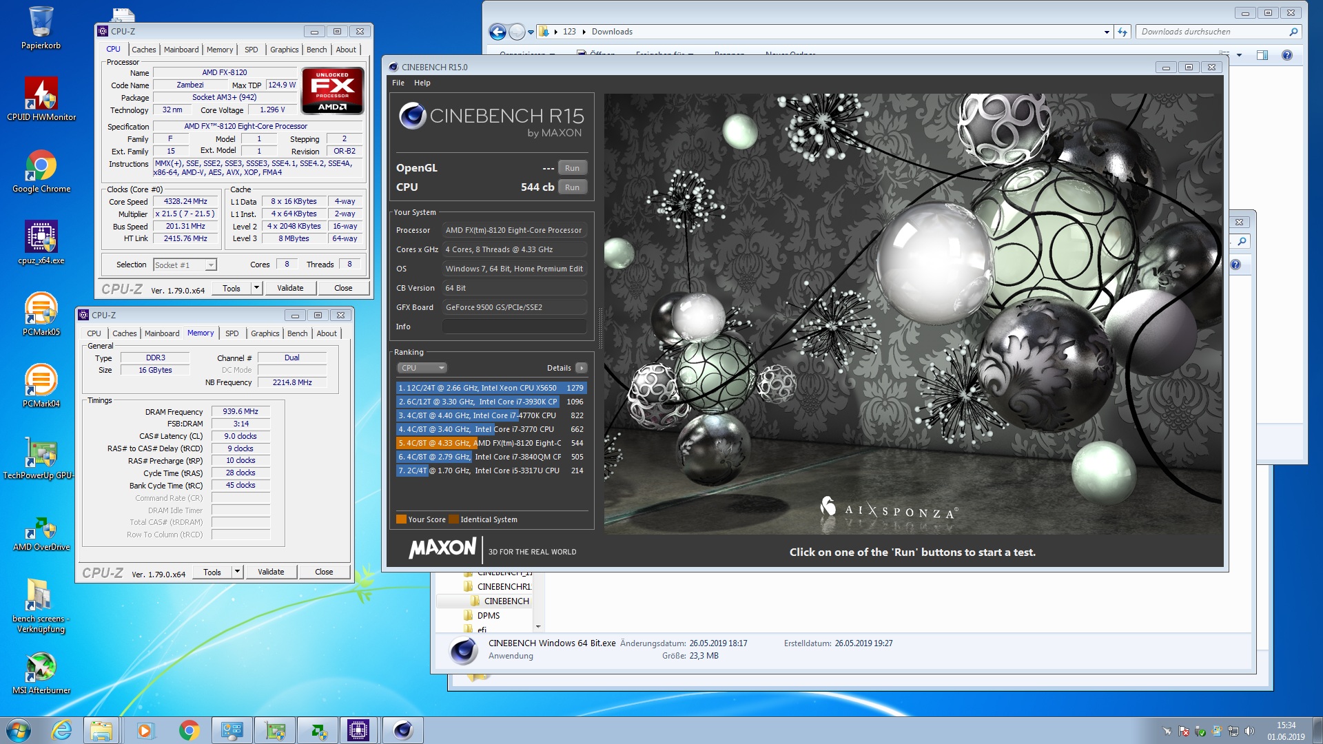Select the PCMark04 desktop shortcut

[x=41, y=386]
